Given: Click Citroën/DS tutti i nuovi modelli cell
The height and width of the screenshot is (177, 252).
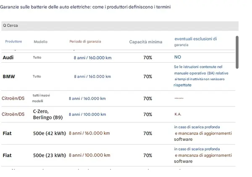Looking at the screenshot, I should pos(41,98).
